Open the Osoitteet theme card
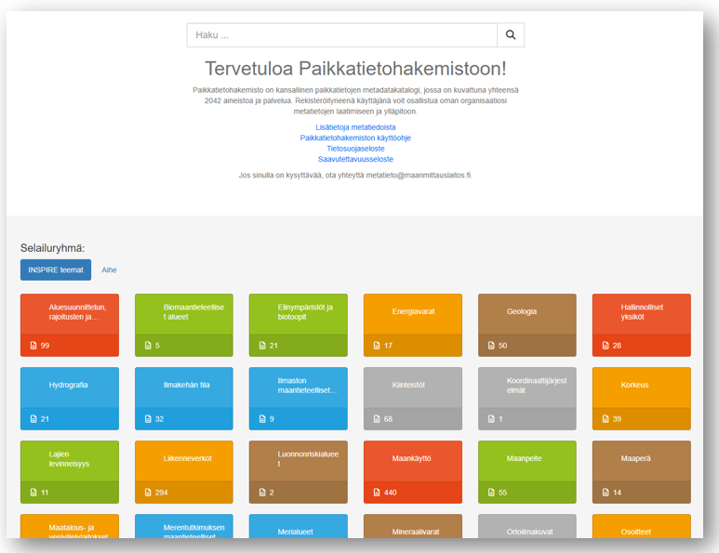Screen dimensions: 719x553 642,526
